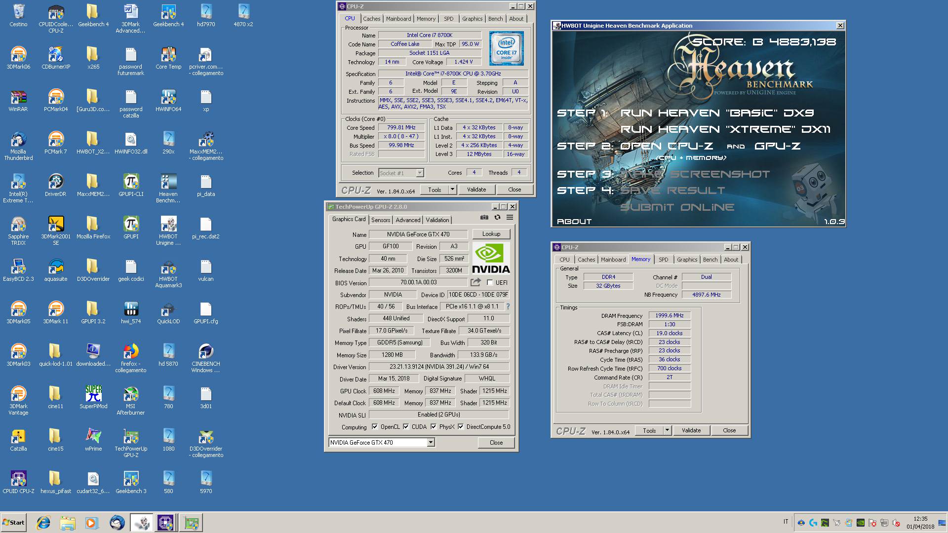Screen dimensions: 948x533
Task: Toggle the UEFI checkbox in GPU-Z
Action: (490, 283)
